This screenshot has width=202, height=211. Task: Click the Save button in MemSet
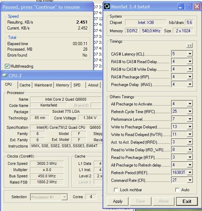pyautogui.click(x=141, y=201)
